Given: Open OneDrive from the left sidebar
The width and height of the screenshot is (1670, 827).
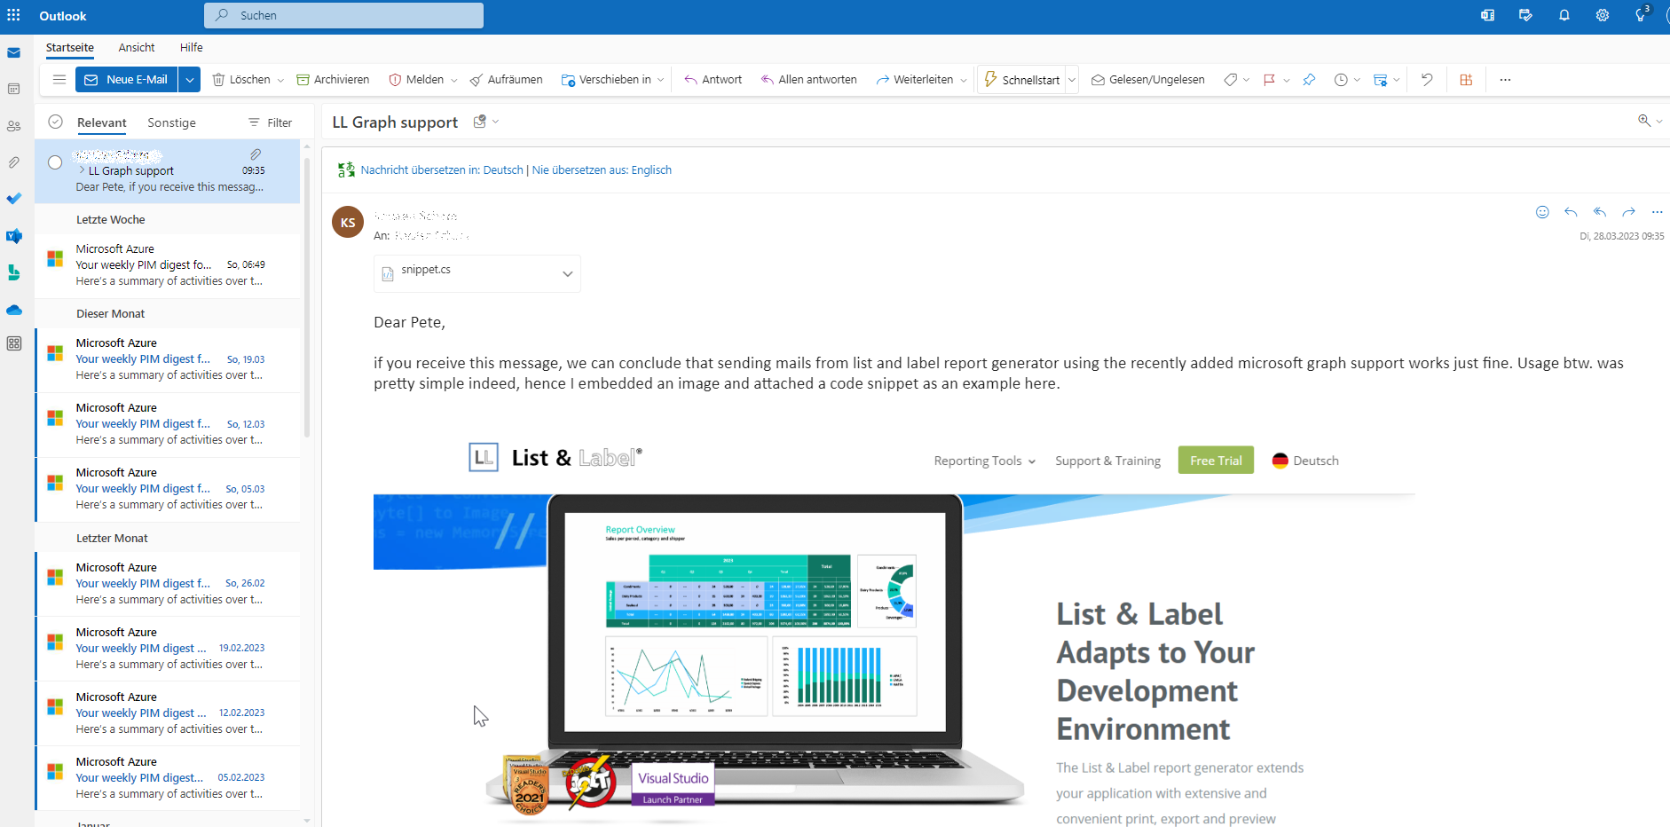Looking at the screenshot, I should 14,310.
